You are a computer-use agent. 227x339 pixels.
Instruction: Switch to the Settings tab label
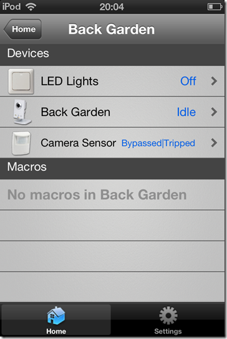(168, 332)
